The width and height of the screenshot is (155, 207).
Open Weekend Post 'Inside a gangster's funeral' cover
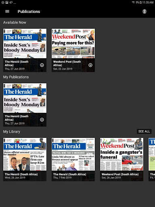tap(121, 154)
